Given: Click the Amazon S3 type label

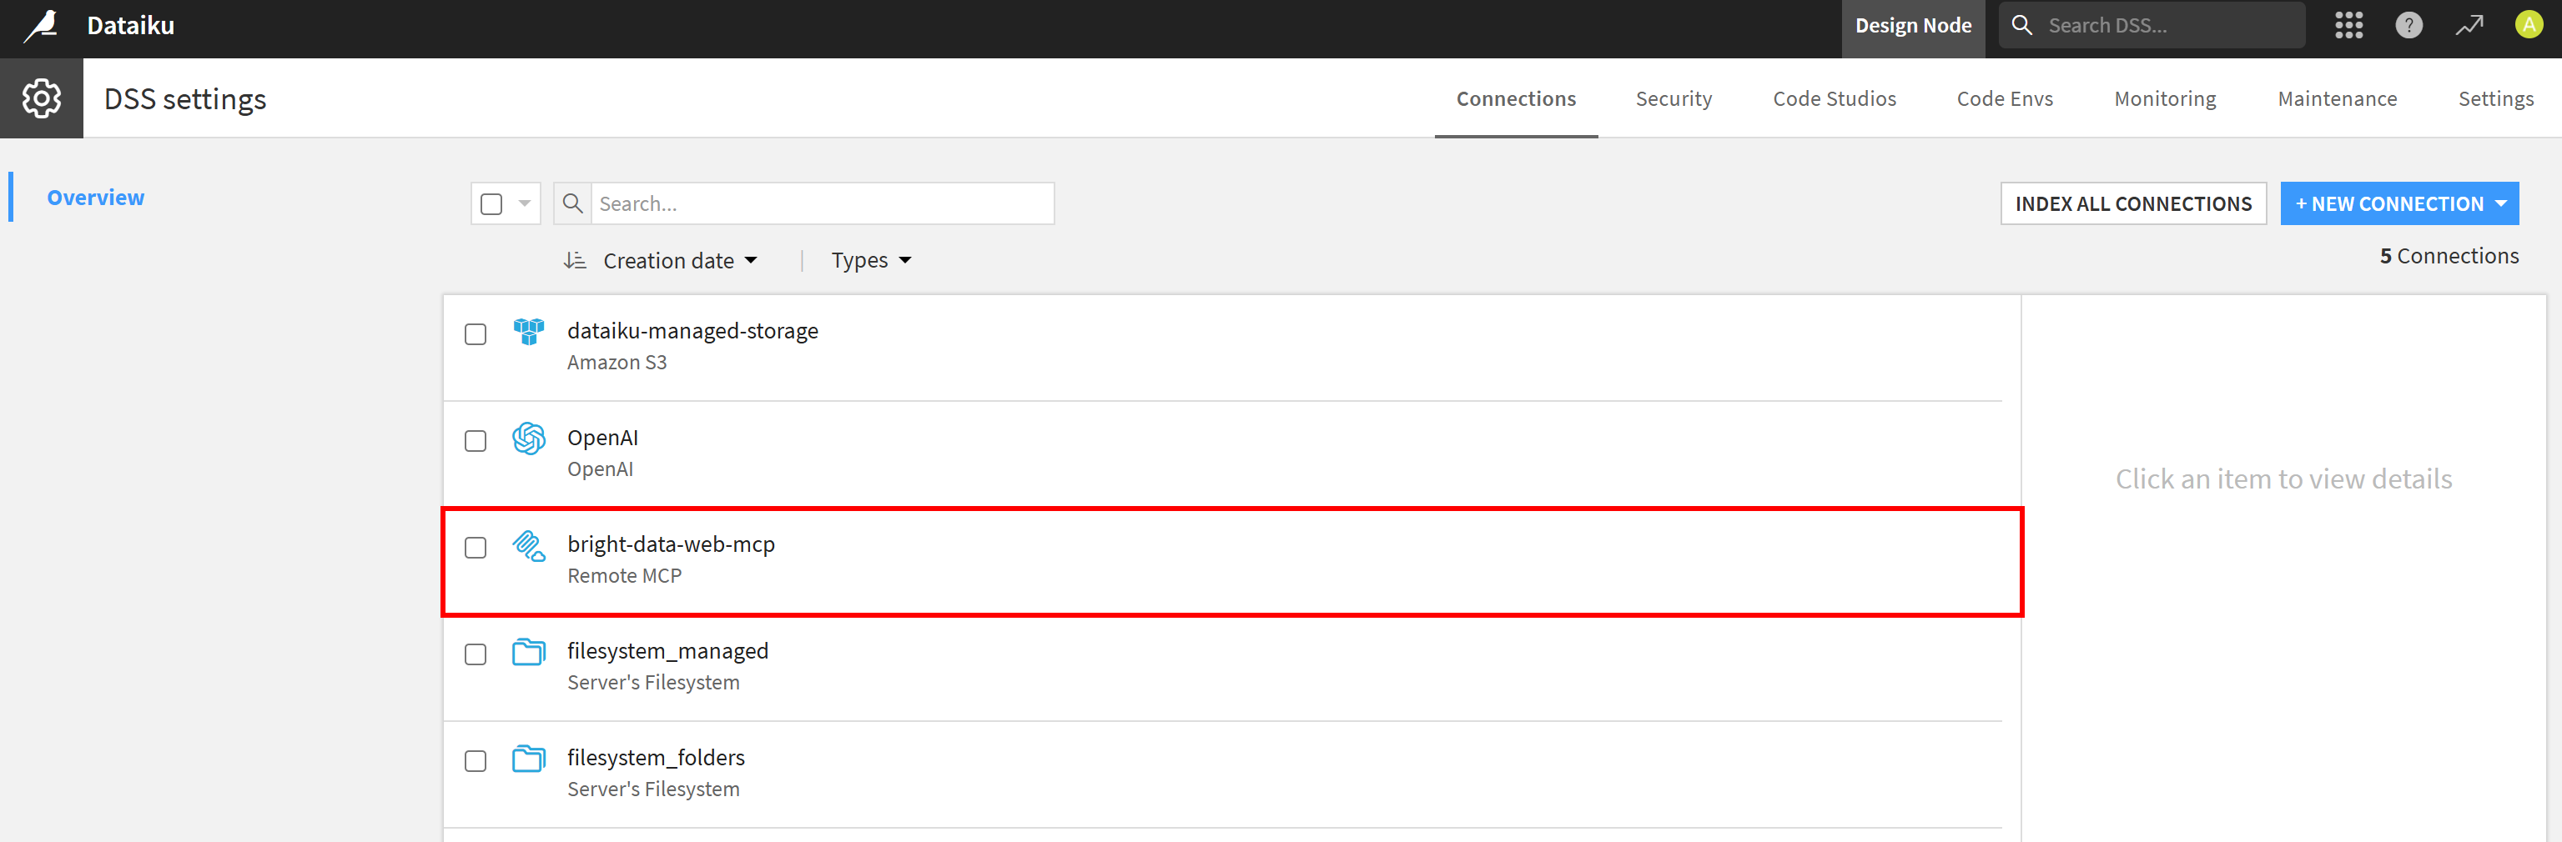Looking at the screenshot, I should (x=617, y=363).
